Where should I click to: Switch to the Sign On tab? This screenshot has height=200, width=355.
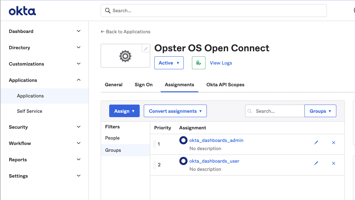[x=143, y=85]
